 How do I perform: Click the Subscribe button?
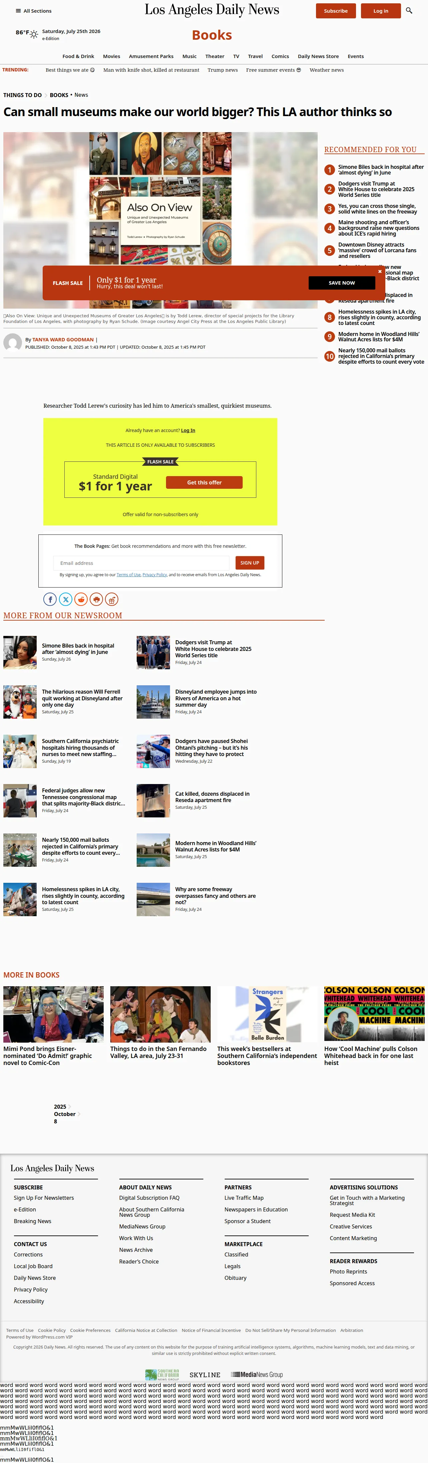(x=335, y=11)
